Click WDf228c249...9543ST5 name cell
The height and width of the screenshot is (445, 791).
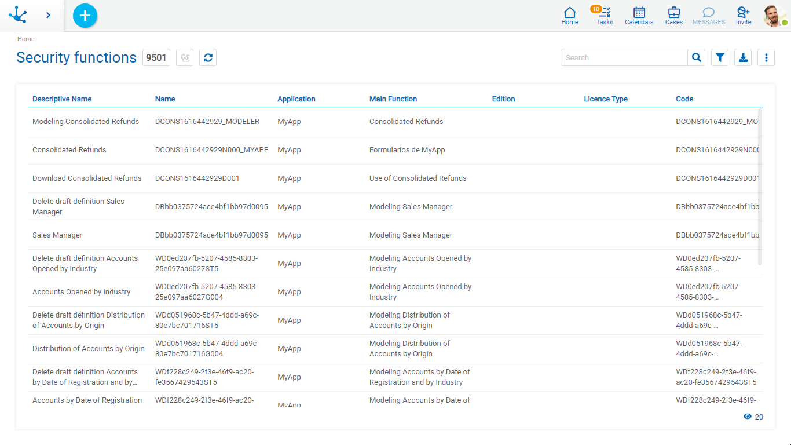(x=204, y=377)
